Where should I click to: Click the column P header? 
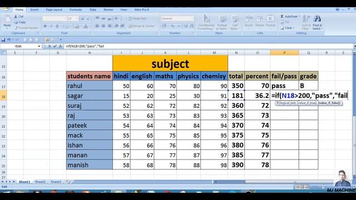point(284,53)
